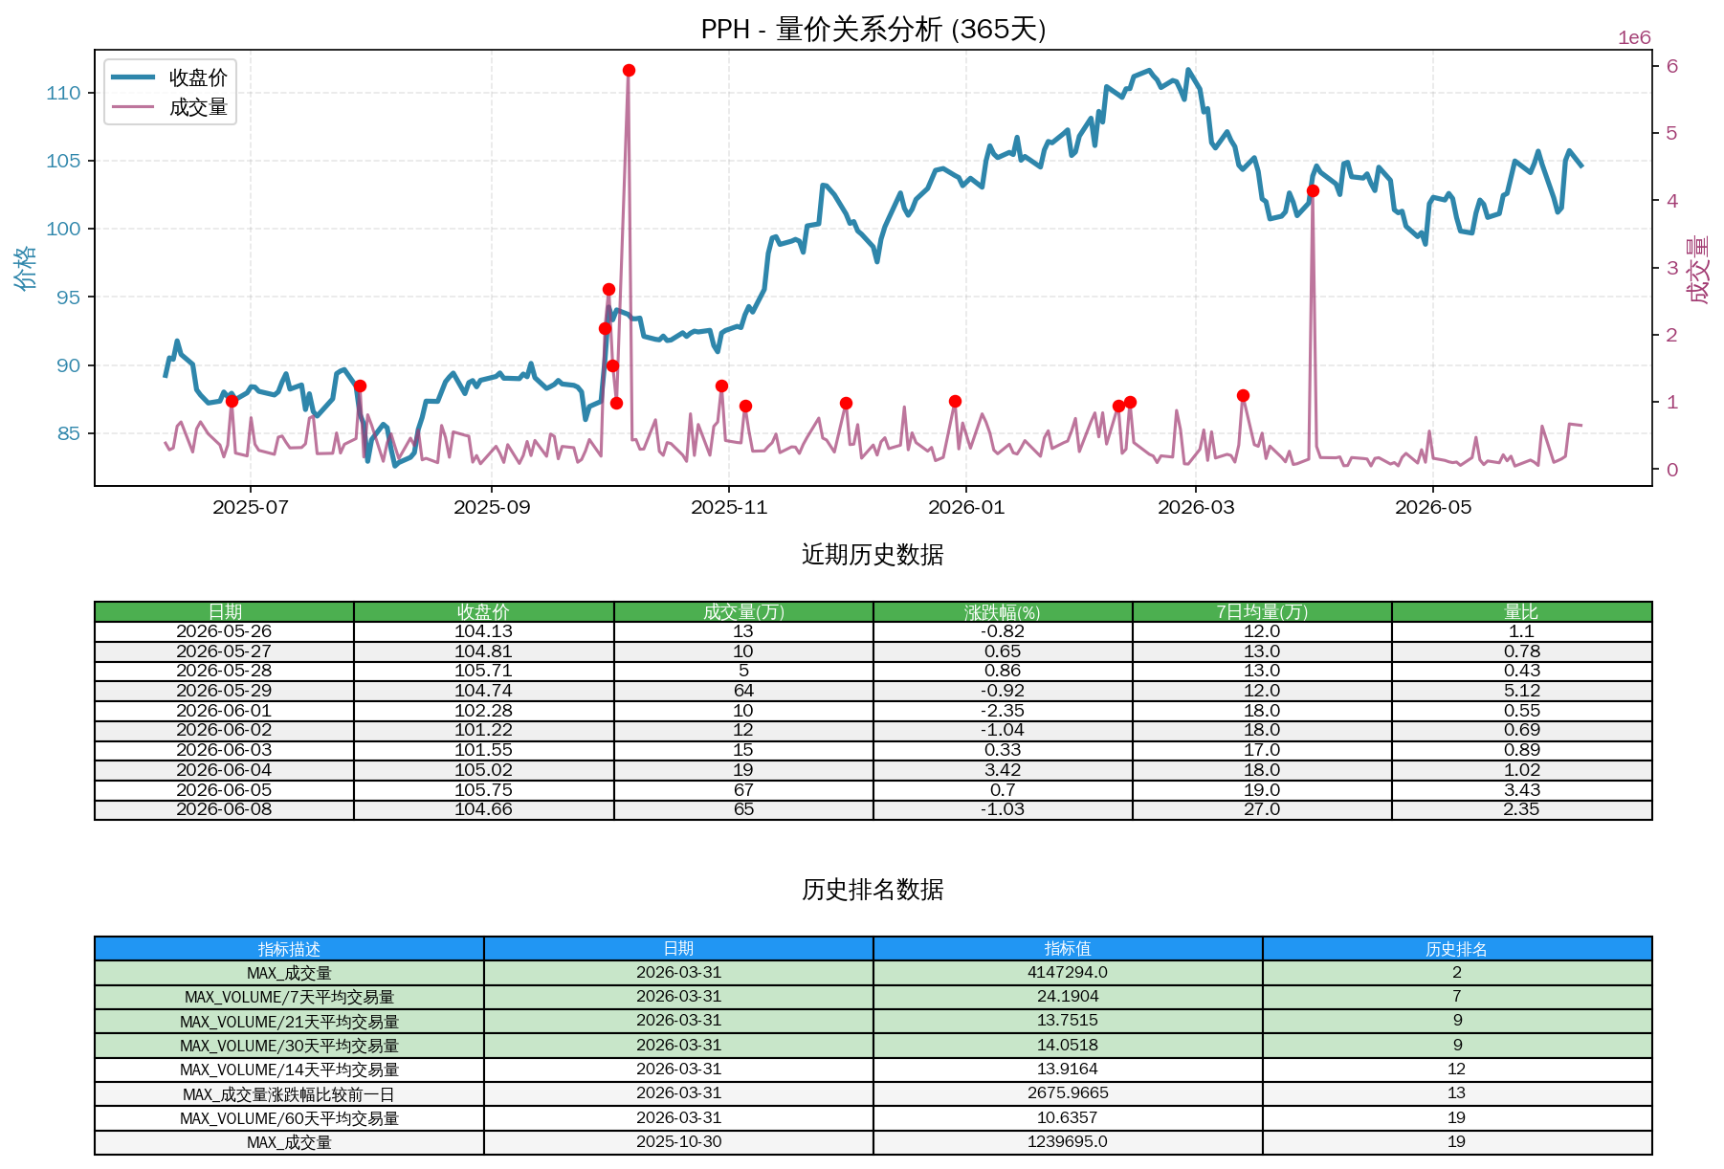Click the change value -2.35
This screenshot has width=1724, height=1169.
point(1003,711)
